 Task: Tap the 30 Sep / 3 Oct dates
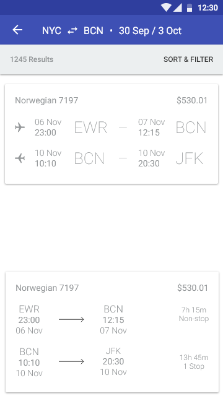[x=150, y=30]
